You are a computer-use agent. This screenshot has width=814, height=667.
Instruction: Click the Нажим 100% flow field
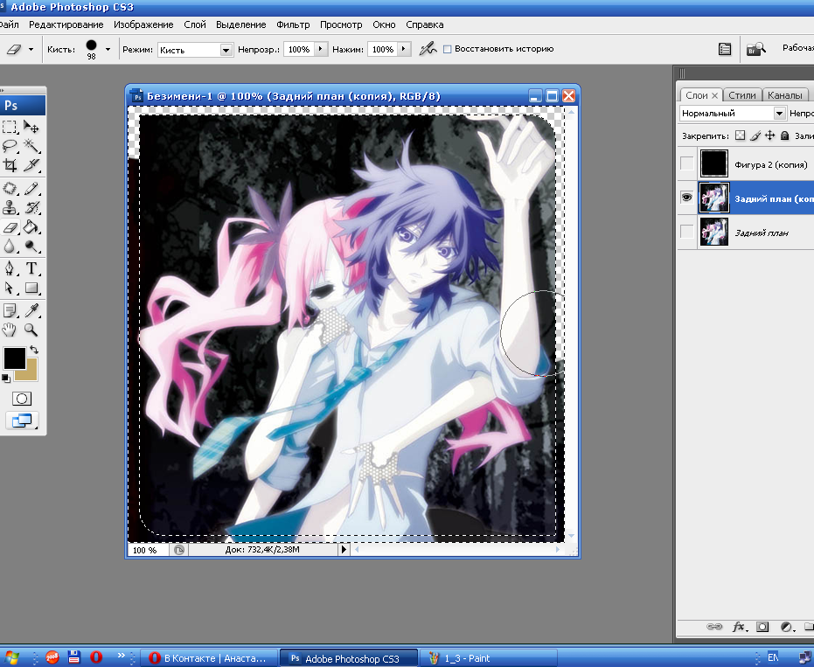click(x=382, y=49)
